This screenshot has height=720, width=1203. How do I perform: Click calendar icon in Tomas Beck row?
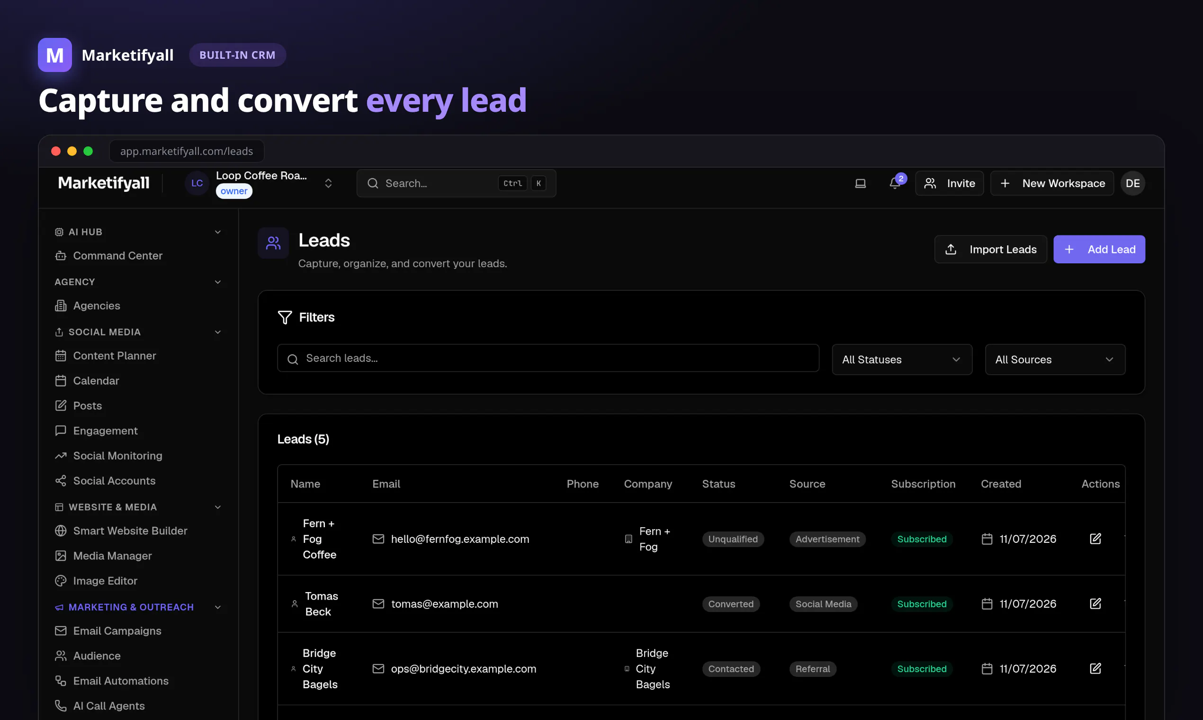pyautogui.click(x=987, y=604)
